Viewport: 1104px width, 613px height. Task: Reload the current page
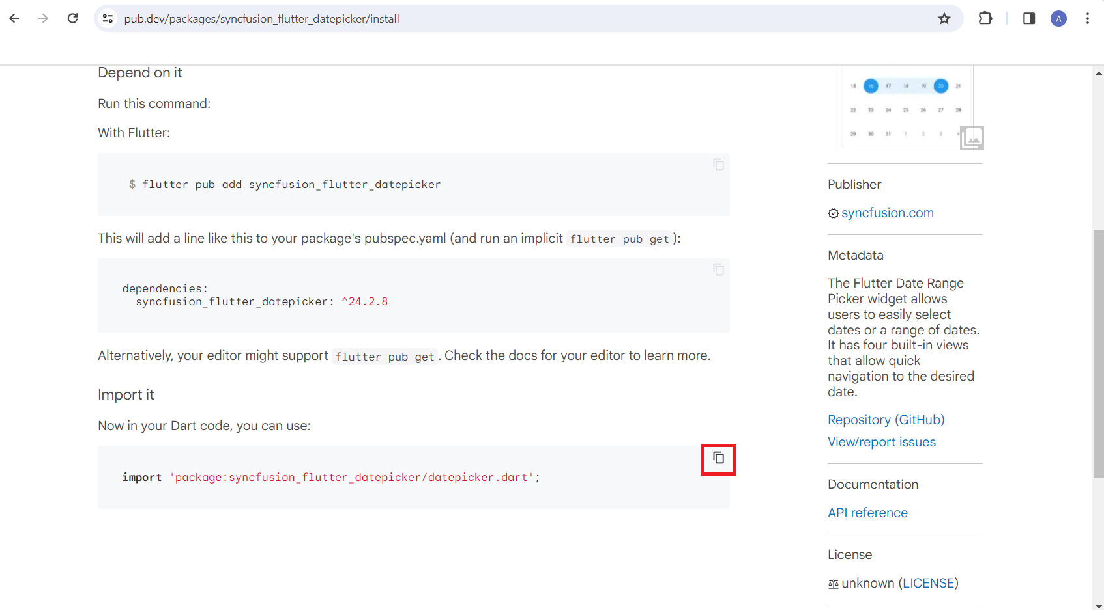(x=73, y=19)
